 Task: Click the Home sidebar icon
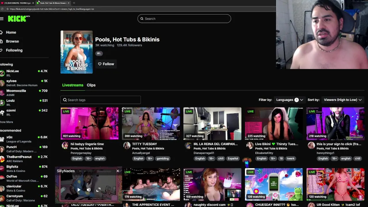click(x=1, y=32)
